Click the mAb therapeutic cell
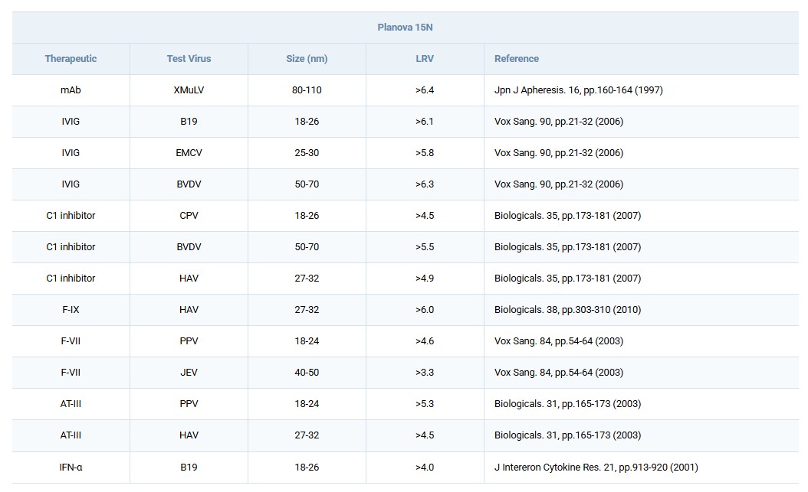The width and height of the screenshot is (808, 492). click(71, 90)
